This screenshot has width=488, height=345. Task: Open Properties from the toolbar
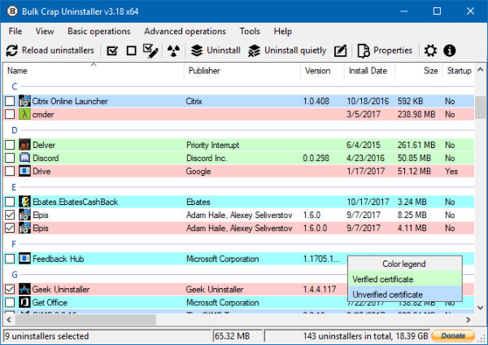(x=385, y=50)
